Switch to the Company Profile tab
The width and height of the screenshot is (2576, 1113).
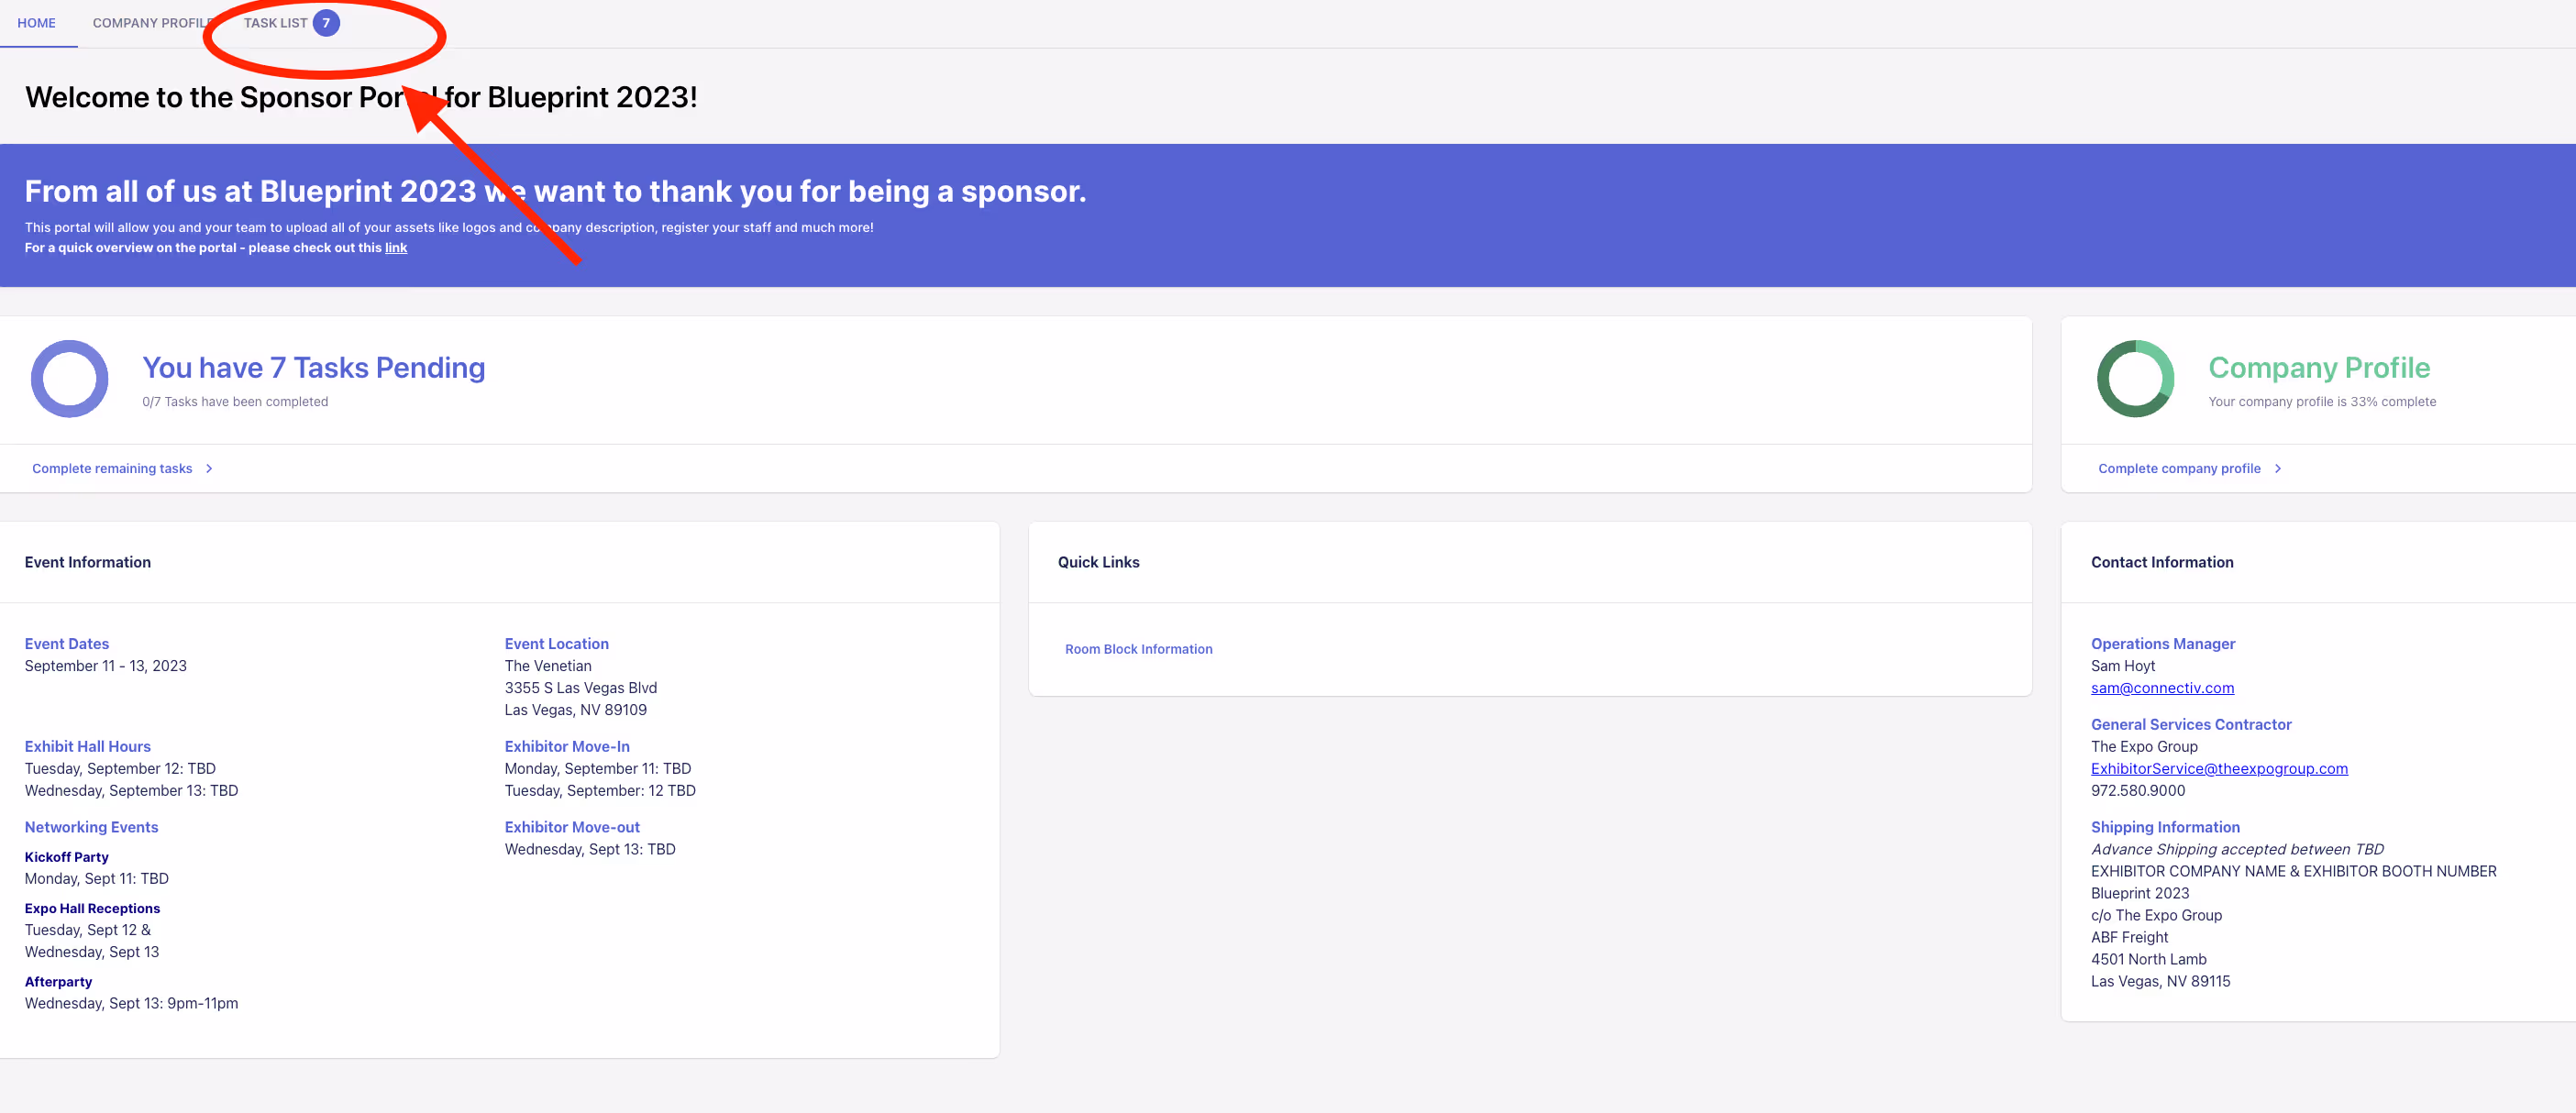tap(150, 23)
